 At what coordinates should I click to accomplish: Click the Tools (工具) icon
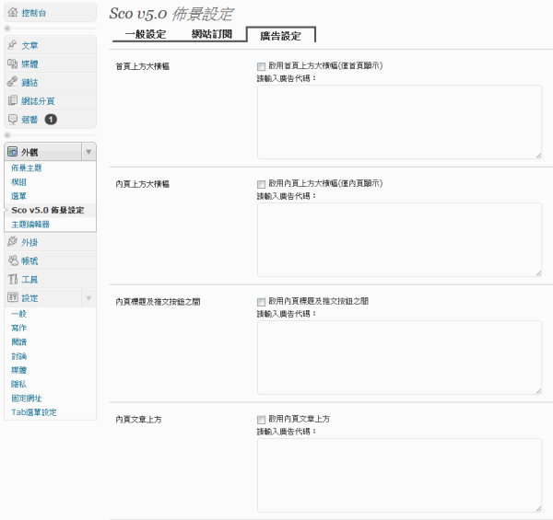(x=12, y=279)
